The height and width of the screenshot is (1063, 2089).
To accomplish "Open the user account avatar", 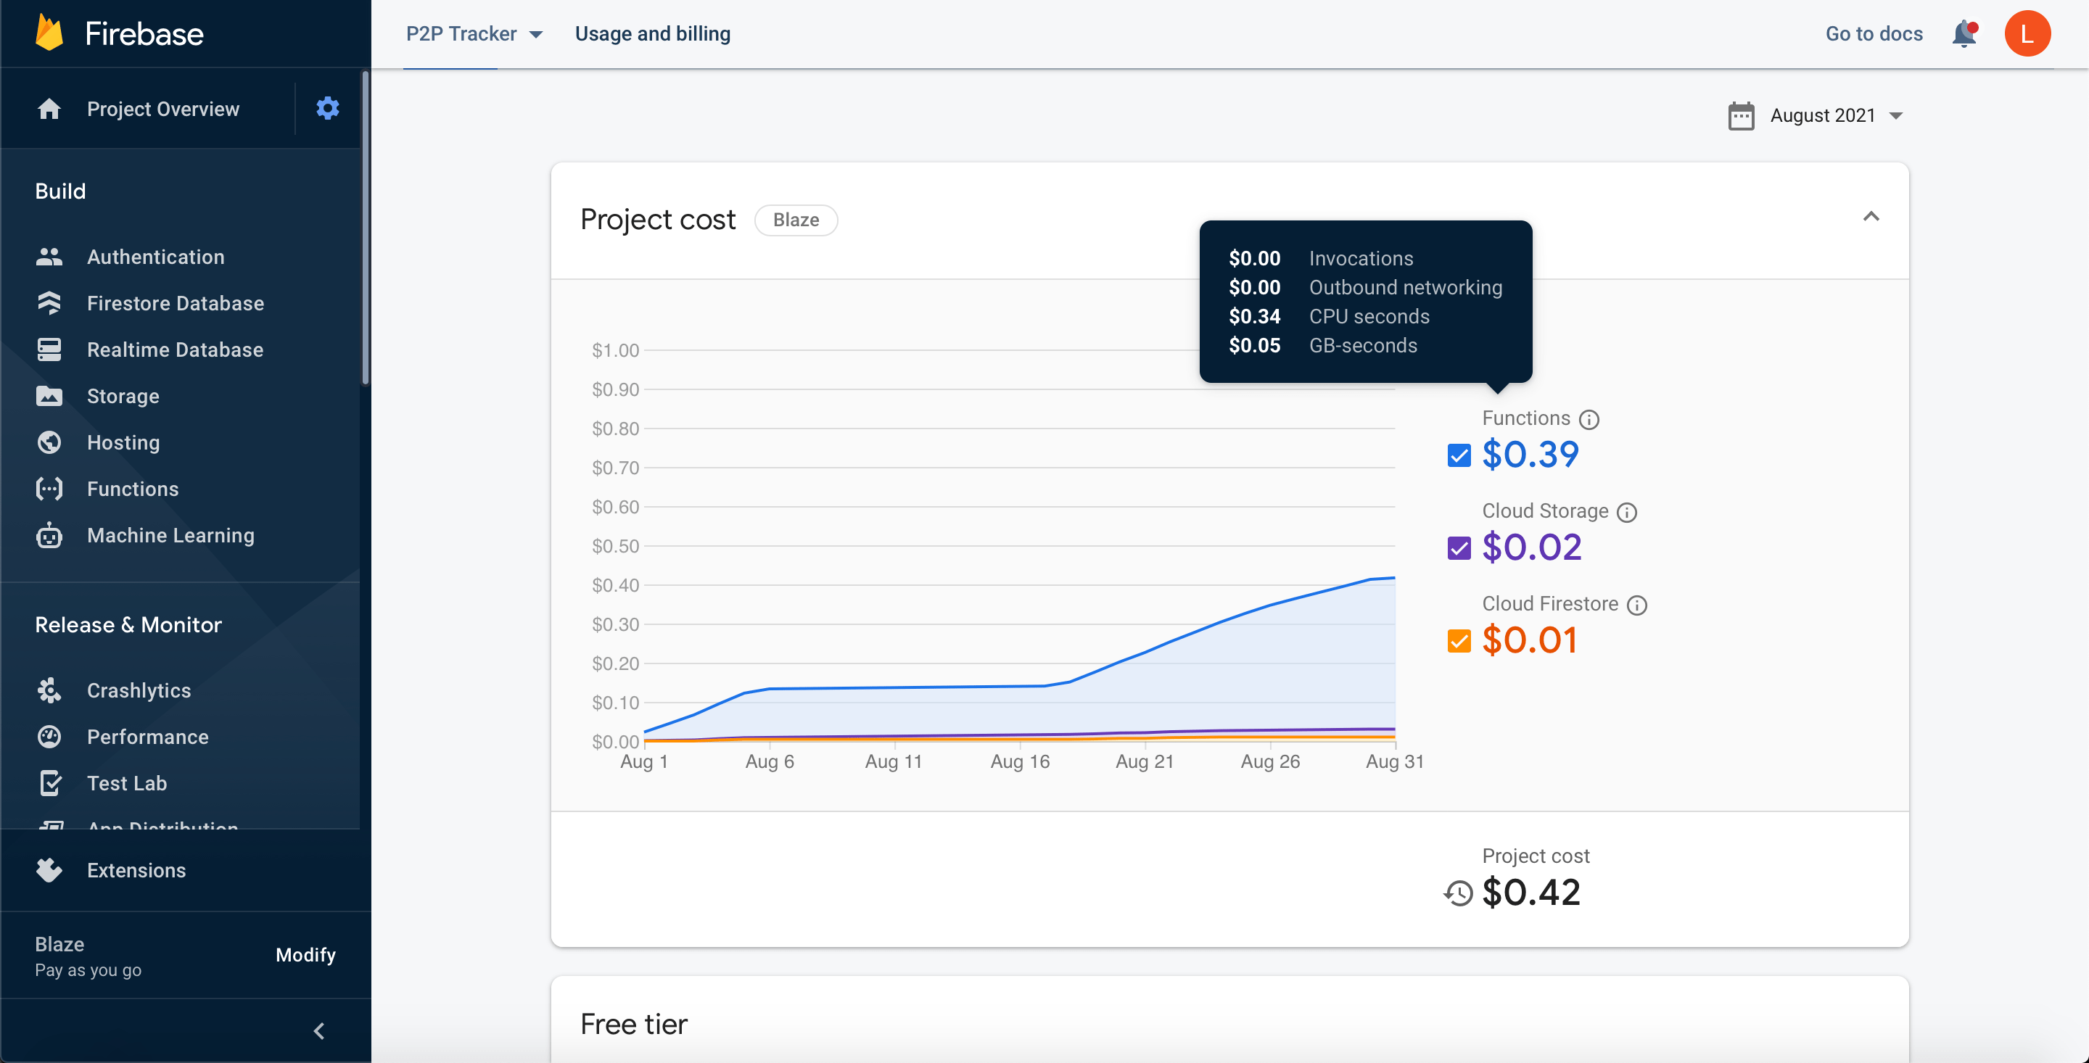I will click(x=2027, y=34).
